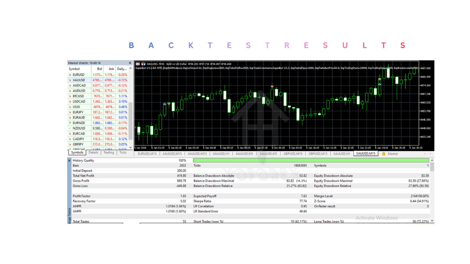The image size is (470, 264).
Task: Close the Strategy Tester panel
Action: click(69, 161)
